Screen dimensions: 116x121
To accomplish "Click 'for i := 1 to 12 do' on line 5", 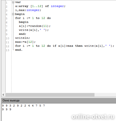I will click(33, 18).
